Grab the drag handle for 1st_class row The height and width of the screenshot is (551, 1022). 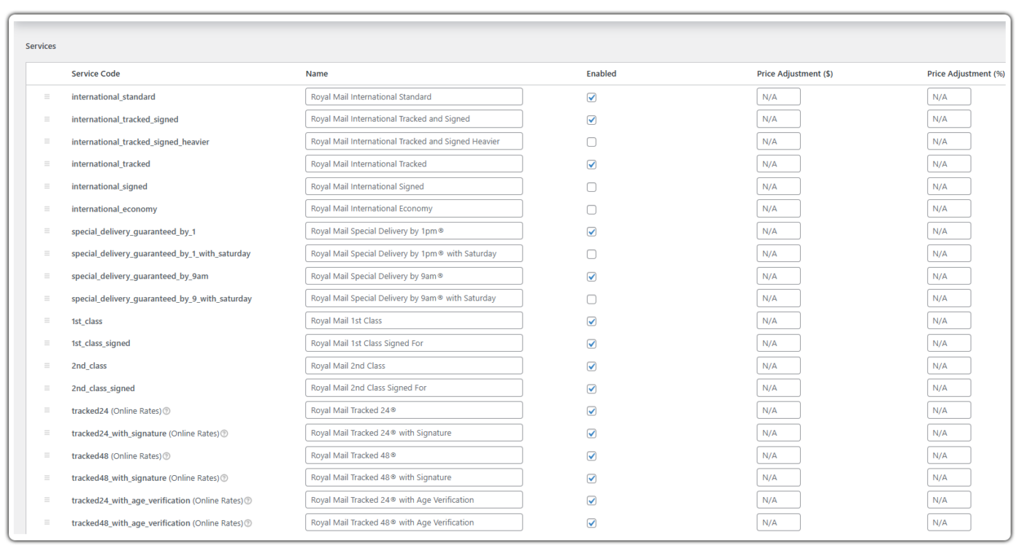click(x=47, y=320)
